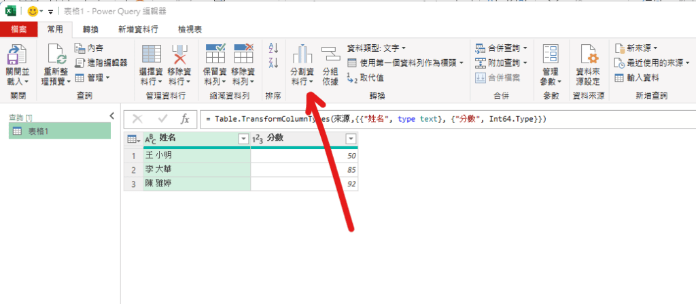
Task: Switch to the 轉換 (Transform) tab
Action: pos(90,29)
